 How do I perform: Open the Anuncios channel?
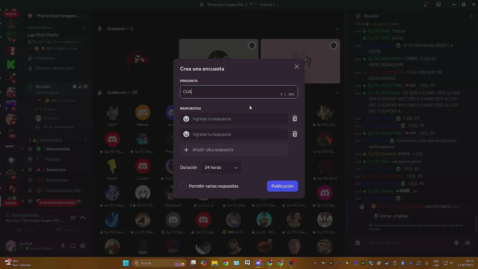(x=56, y=170)
